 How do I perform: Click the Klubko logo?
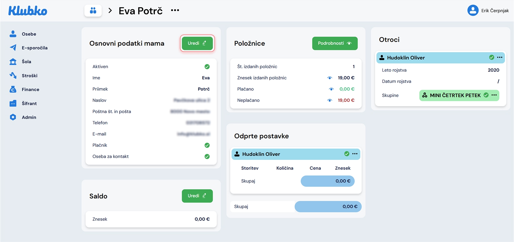[28, 11]
